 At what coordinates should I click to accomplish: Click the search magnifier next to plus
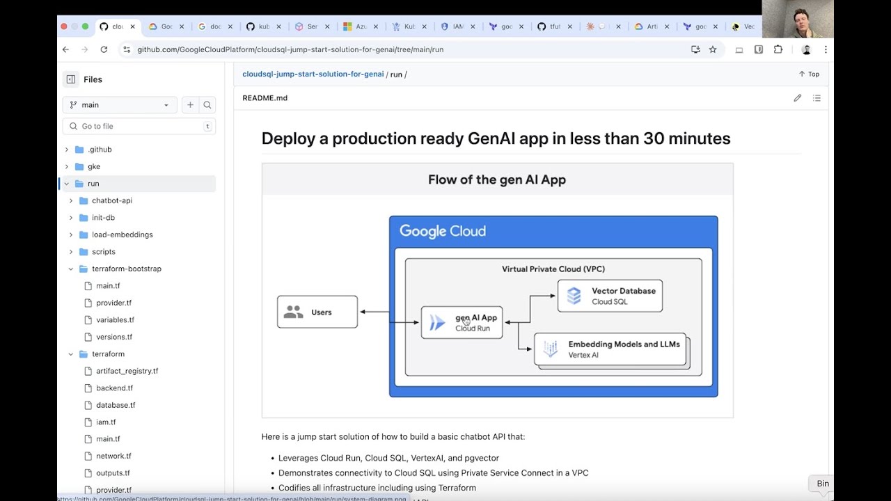(207, 105)
